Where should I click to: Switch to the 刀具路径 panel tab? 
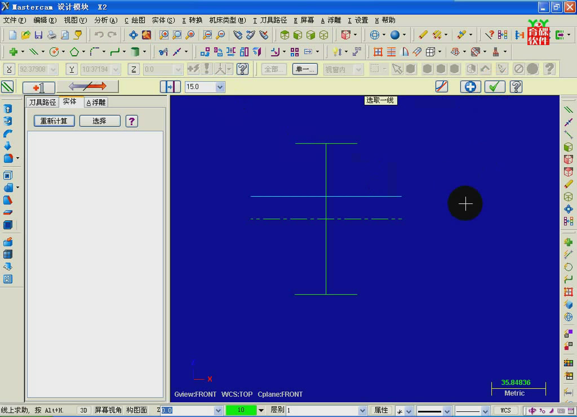pos(42,103)
